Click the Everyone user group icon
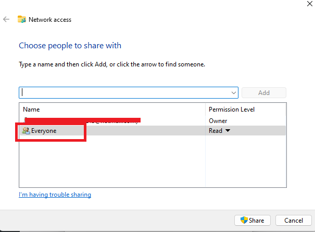The image size is (315, 232). click(x=26, y=131)
